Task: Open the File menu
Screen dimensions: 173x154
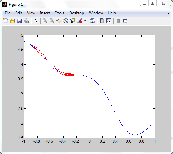Action: point(8,13)
